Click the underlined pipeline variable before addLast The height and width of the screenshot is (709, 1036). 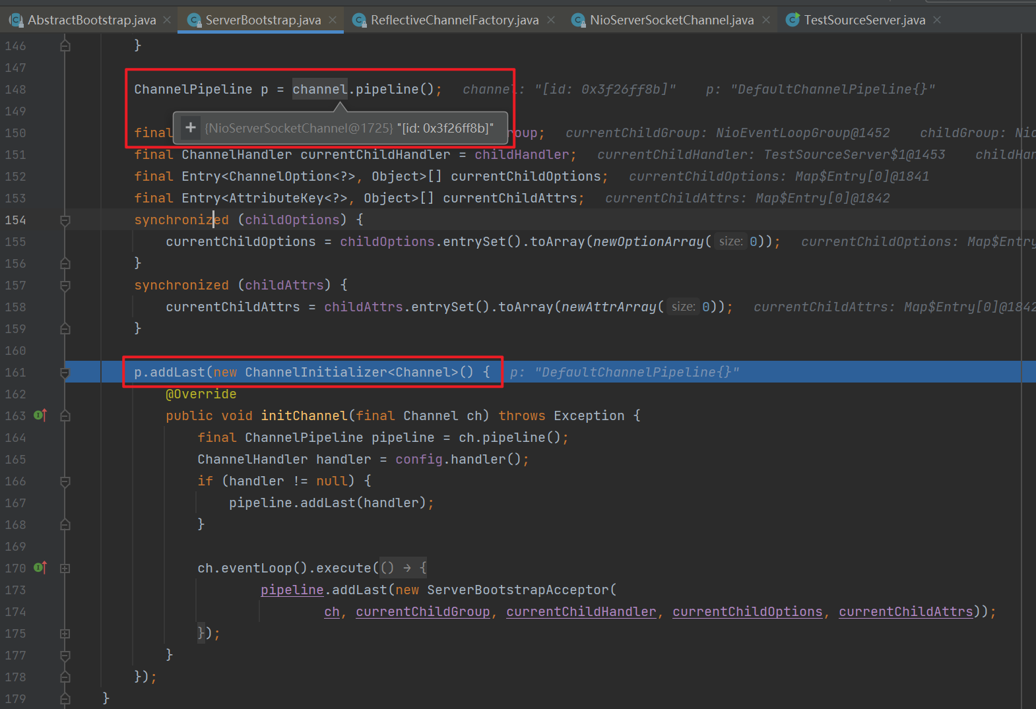(x=292, y=590)
